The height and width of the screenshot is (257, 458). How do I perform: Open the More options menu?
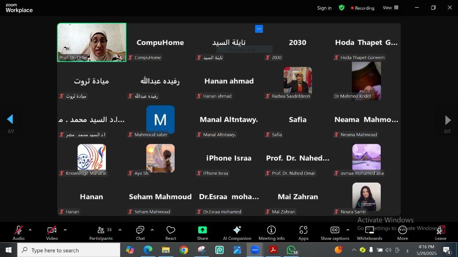point(402,233)
